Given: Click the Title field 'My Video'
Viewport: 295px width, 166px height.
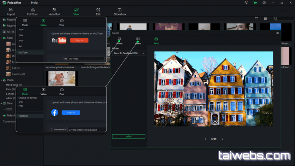Looking at the screenshot, I should (x=86, y=59).
